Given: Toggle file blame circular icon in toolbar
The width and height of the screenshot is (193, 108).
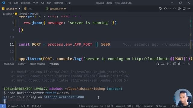Looking at the screenshot, I should (x=179, y=9).
